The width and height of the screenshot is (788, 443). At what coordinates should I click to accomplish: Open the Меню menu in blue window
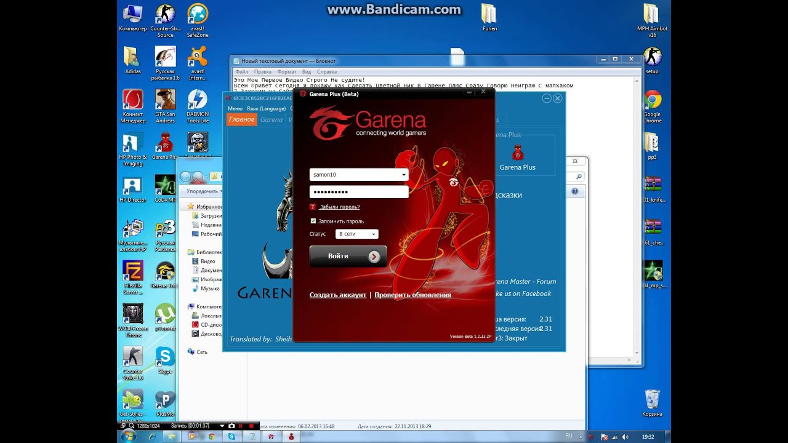tap(235, 108)
